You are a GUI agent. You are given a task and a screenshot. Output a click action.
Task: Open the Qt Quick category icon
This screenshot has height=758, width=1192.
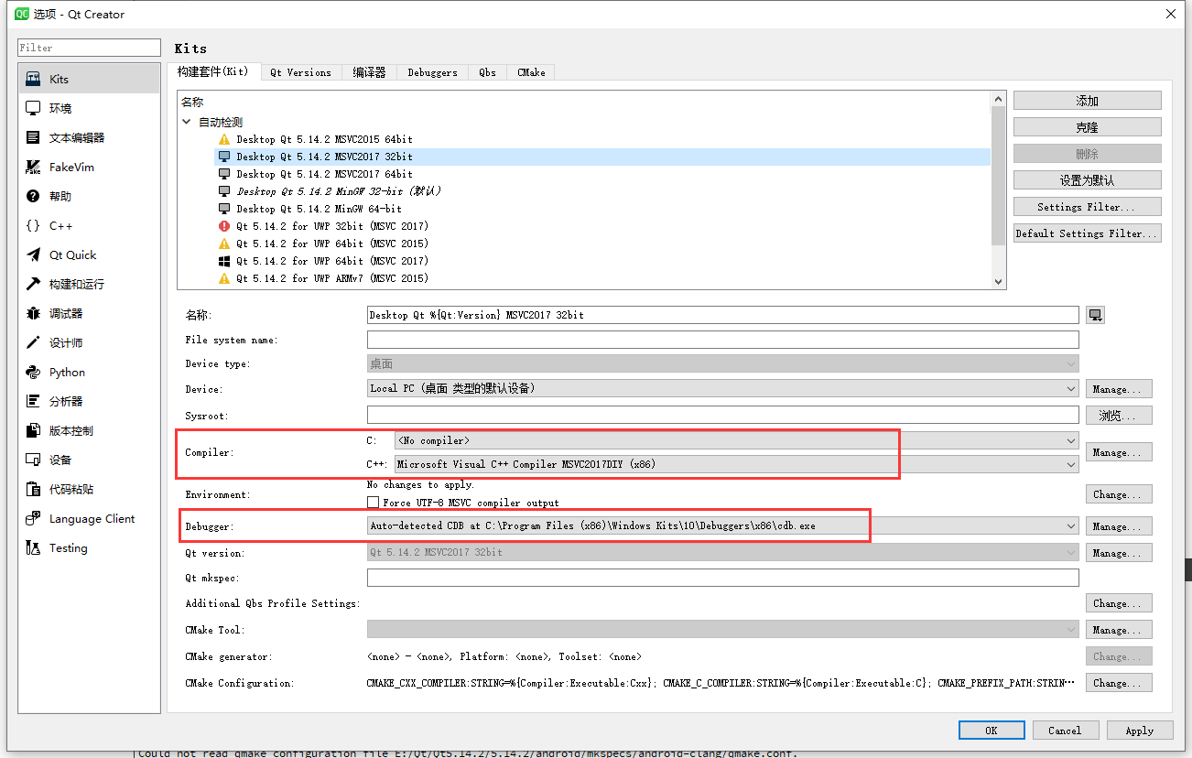click(33, 254)
